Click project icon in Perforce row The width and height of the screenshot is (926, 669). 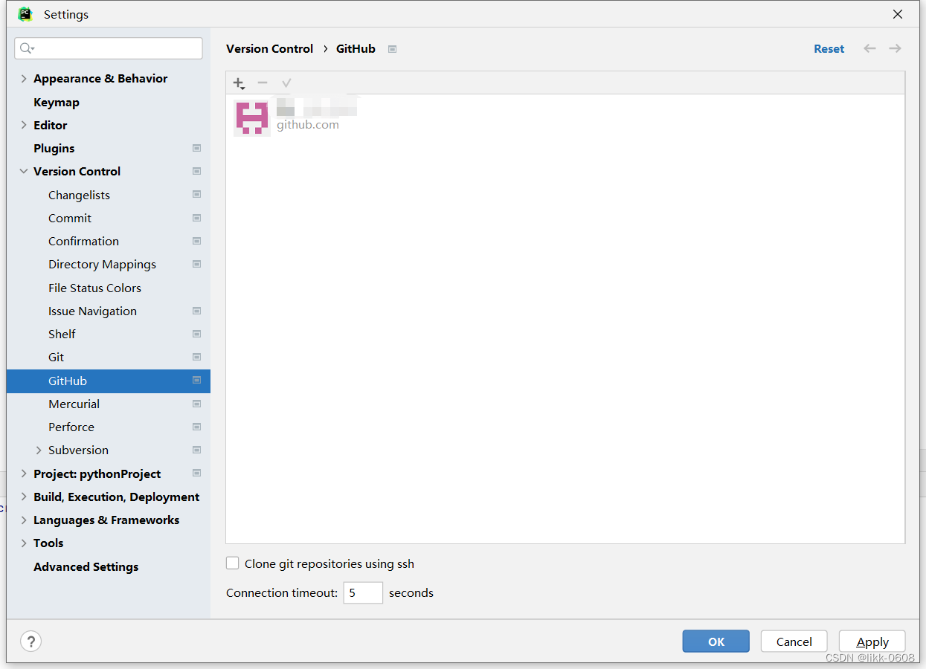click(196, 427)
